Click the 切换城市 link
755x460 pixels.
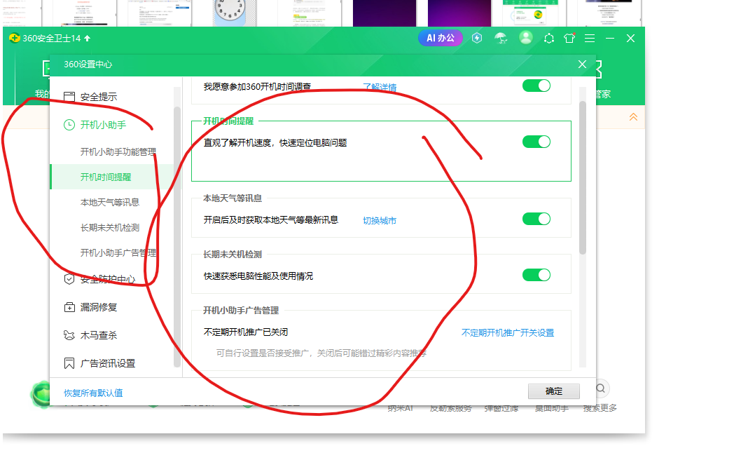380,220
